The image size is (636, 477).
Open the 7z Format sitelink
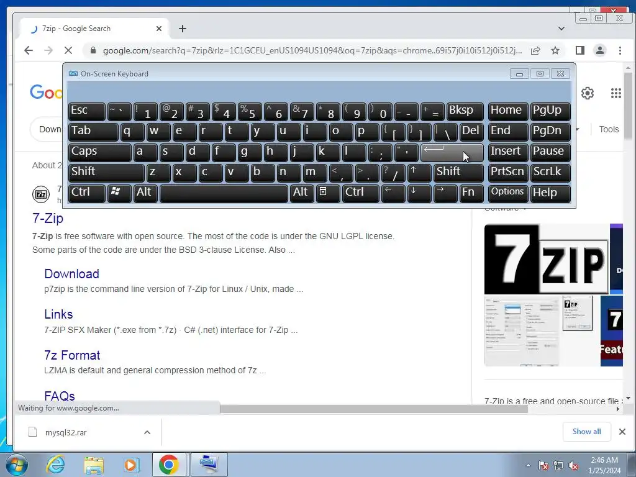click(72, 355)
